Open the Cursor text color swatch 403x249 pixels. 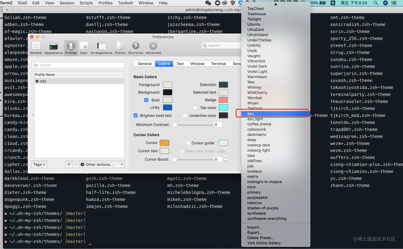(x=164, y=151)
